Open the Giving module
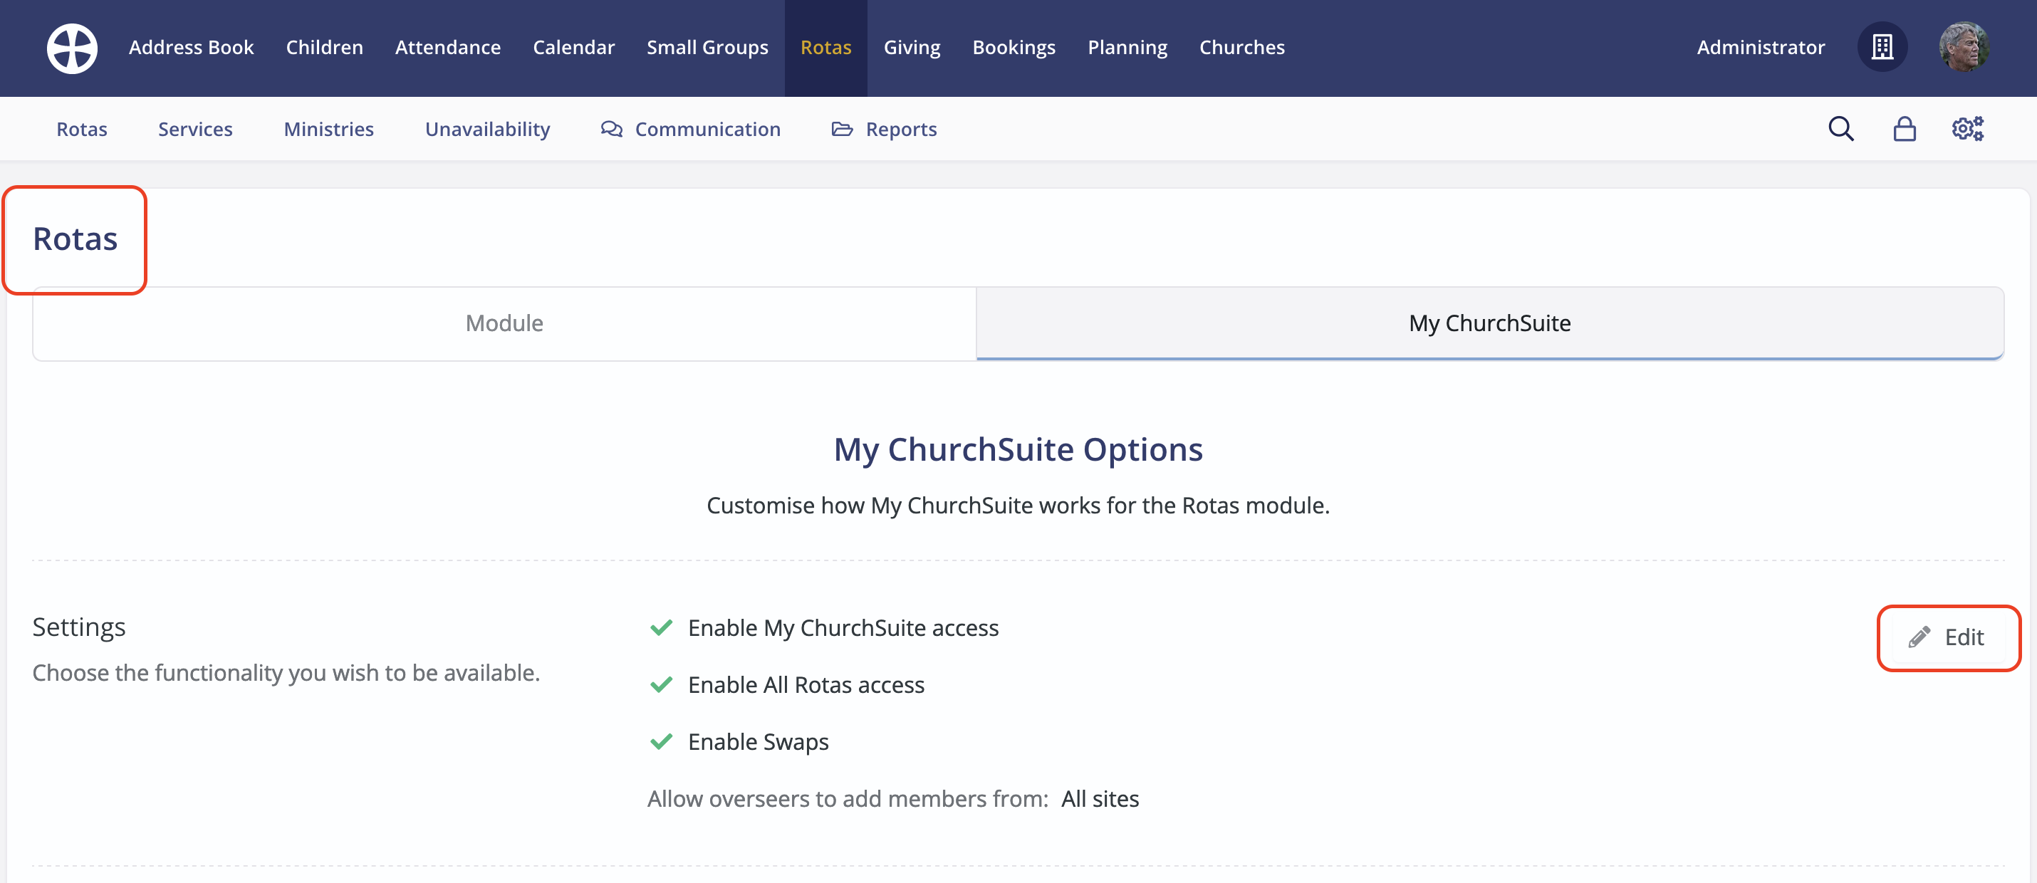Screen dimensions: 2037x883 tap(911, 48)
